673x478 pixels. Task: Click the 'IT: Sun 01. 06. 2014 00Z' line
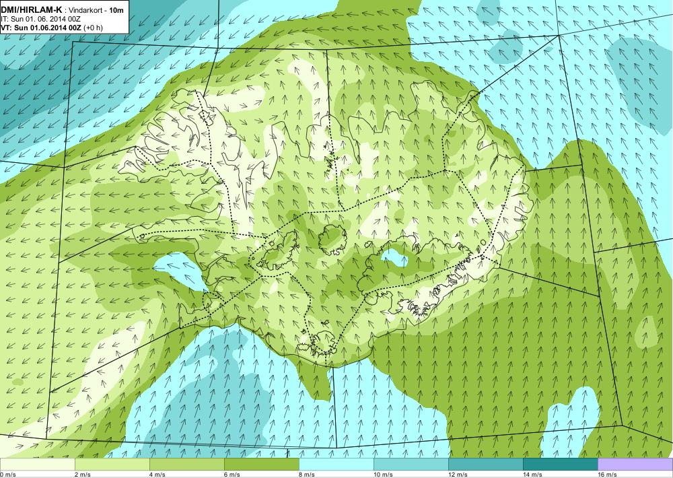coord(41,18)
